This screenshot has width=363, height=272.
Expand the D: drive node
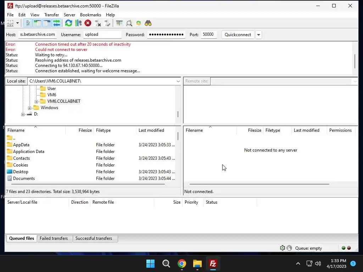click(23, 114)
